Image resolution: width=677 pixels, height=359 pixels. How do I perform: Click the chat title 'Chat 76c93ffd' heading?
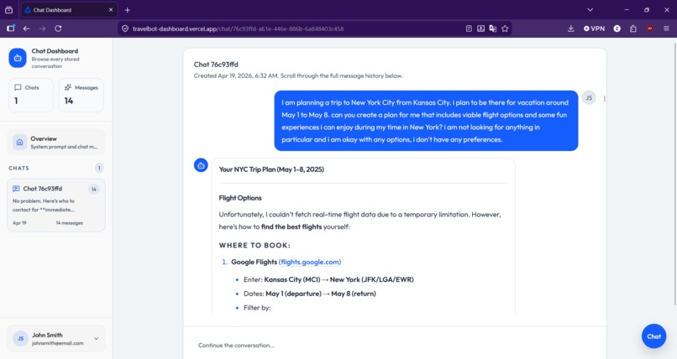(x=216, y=65)
